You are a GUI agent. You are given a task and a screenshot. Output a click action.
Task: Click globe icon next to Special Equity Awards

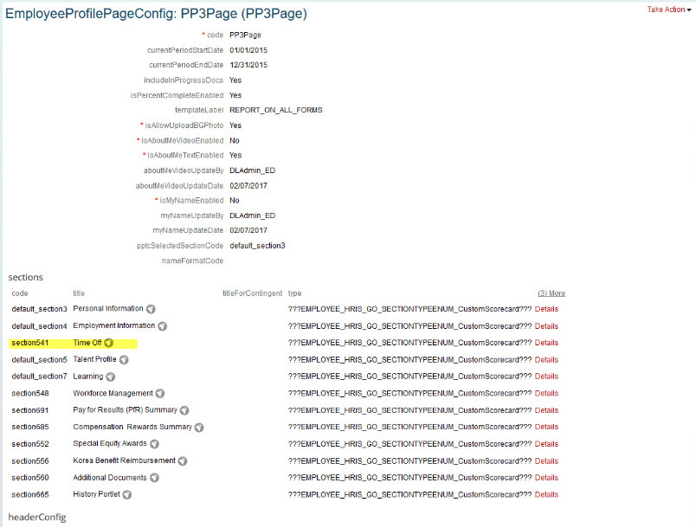click(x=154, y=444)
